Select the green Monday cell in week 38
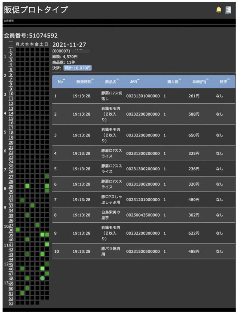 [x=17, y=230]
